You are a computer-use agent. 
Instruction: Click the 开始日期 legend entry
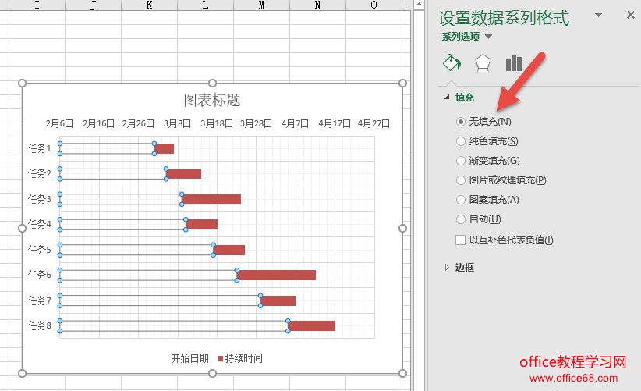pos(189,358)
